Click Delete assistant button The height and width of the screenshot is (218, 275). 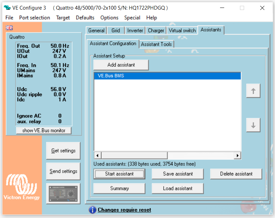[236, 174]
